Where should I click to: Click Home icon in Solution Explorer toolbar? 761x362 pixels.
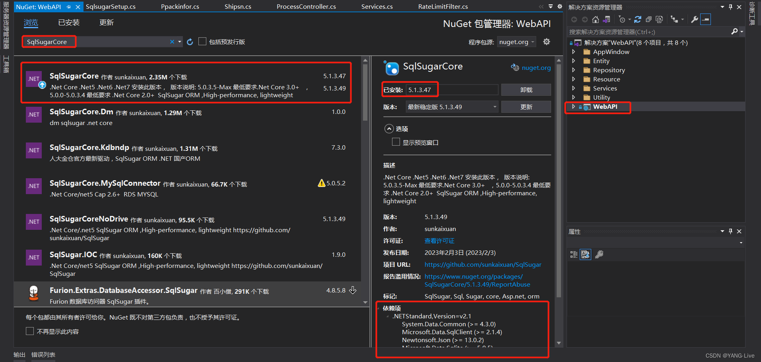(x=595, y=19)
